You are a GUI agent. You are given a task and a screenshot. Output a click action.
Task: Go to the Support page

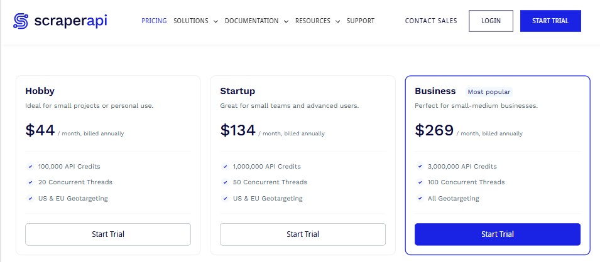pos(361,21)
